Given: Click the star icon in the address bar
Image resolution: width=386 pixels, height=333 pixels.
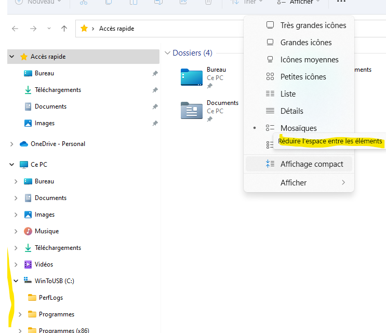Looking at the screenshot, I should (x=84, y=28).
